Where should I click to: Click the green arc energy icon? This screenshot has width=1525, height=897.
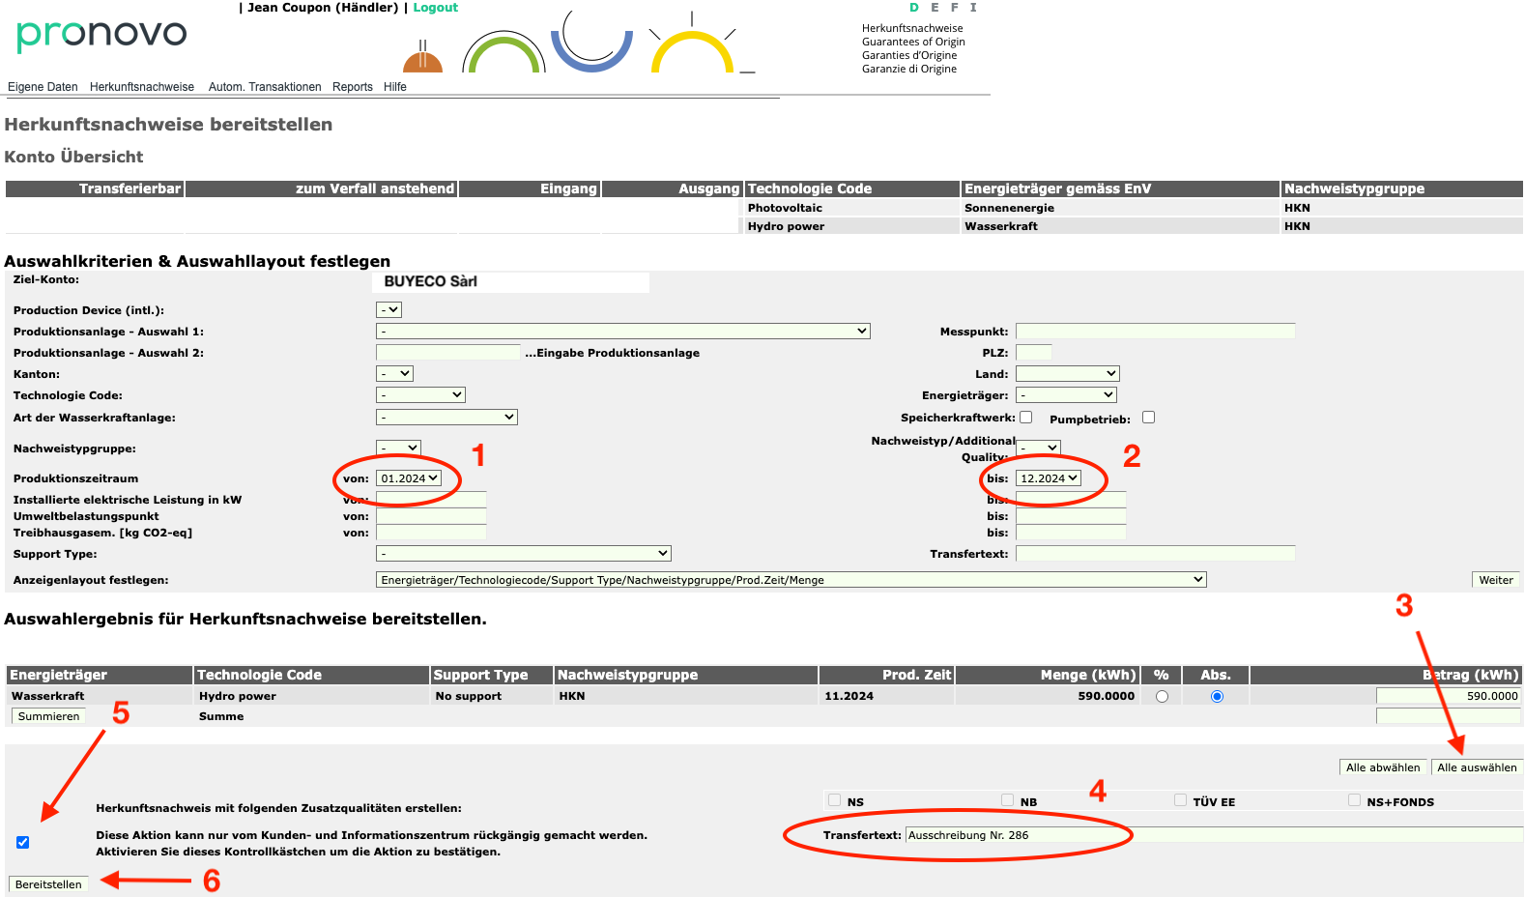coord(504,54)
